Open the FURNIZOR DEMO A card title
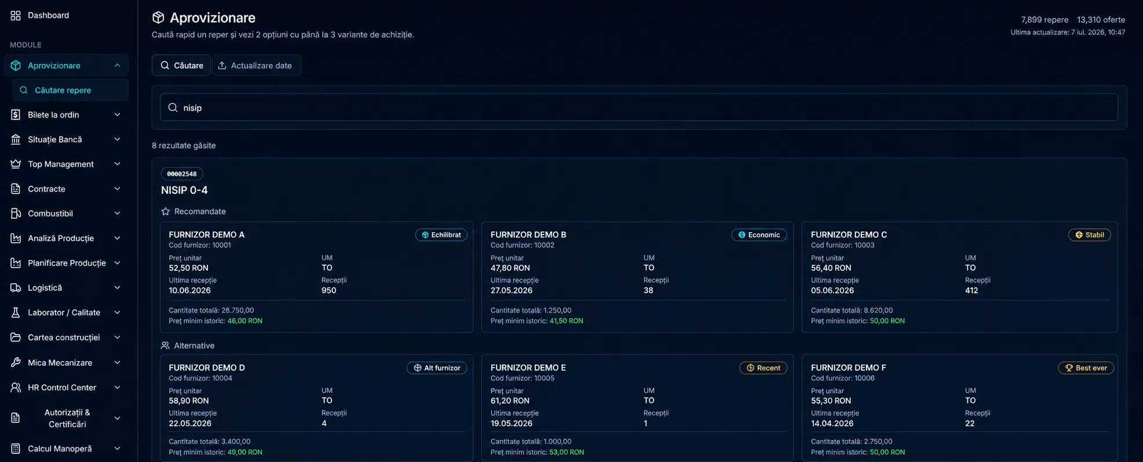This screenshot has height=462, width=1143. coord(207,234)
